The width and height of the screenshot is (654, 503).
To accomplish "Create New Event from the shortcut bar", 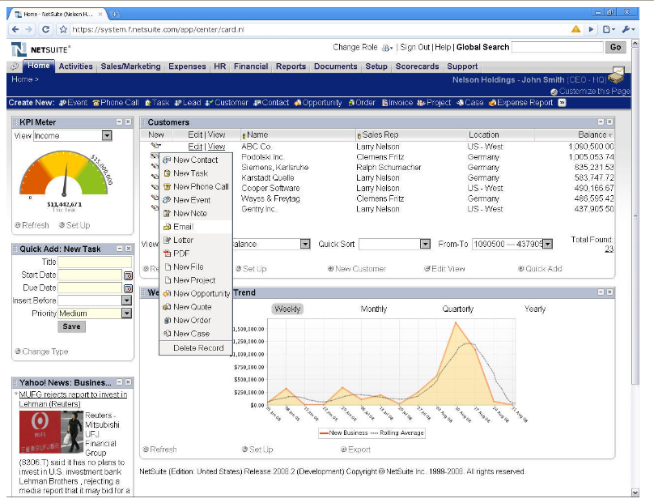I will coord(73,103).
